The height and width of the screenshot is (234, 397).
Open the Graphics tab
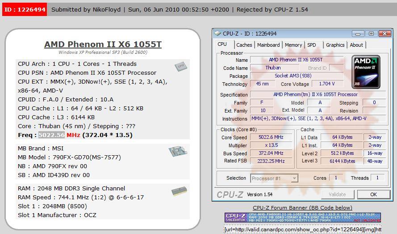pyautogui.click(x=335, y=45)
